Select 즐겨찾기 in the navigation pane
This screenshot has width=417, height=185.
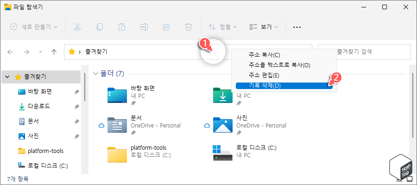(41, 77)
